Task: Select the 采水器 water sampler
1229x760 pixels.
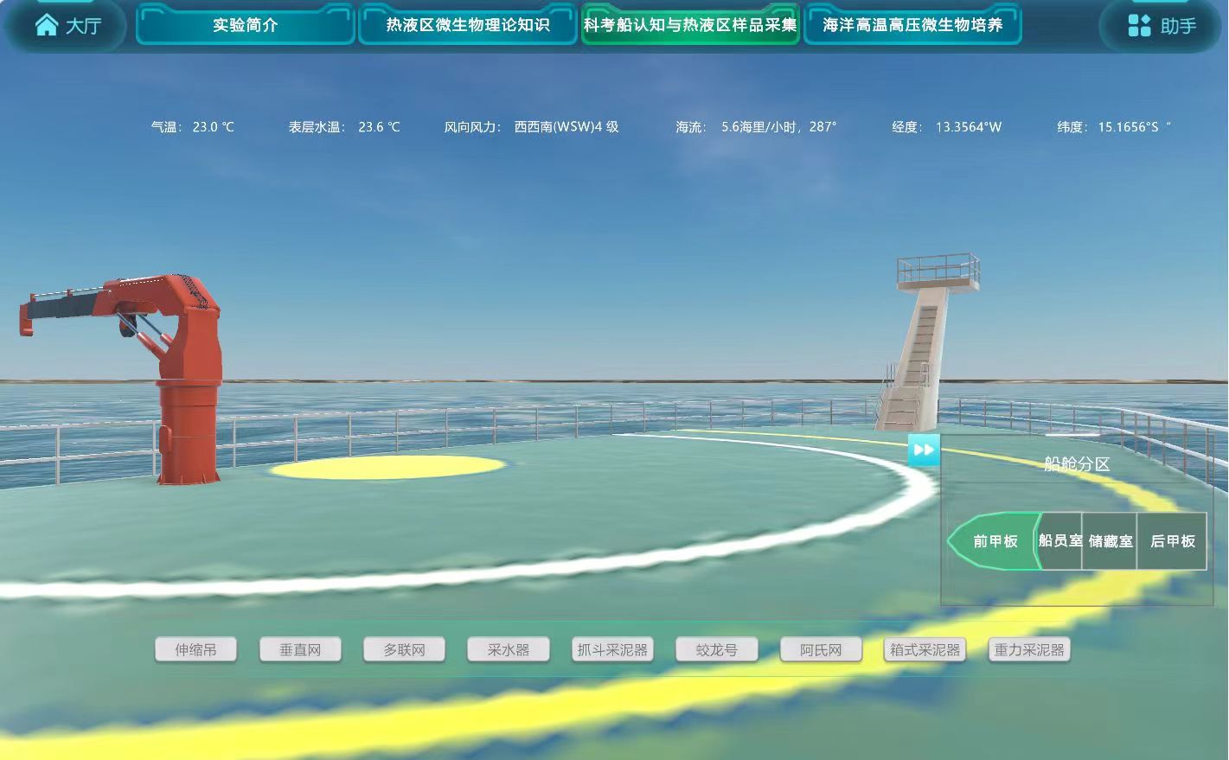Action: [509, 649]
